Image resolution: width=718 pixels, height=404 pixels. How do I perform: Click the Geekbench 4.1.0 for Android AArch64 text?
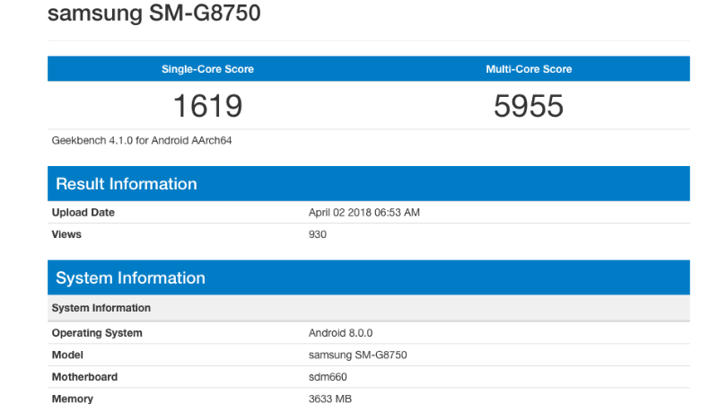143,140
